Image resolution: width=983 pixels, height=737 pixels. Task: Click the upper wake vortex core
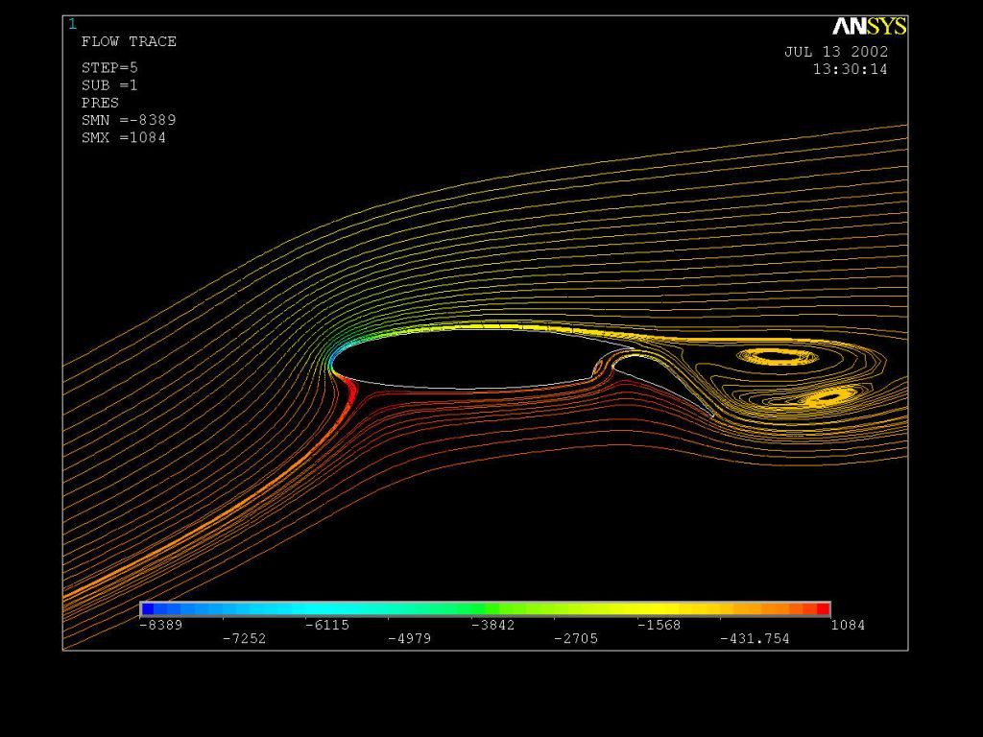click(778, 357)
